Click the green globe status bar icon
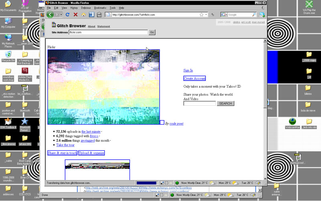The height and width of the screenshot is (201, 321). [x=177, y=183]
